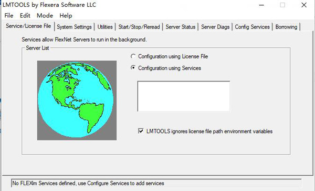
Task: Select Configuration using License File radio button
Action: 133,56
